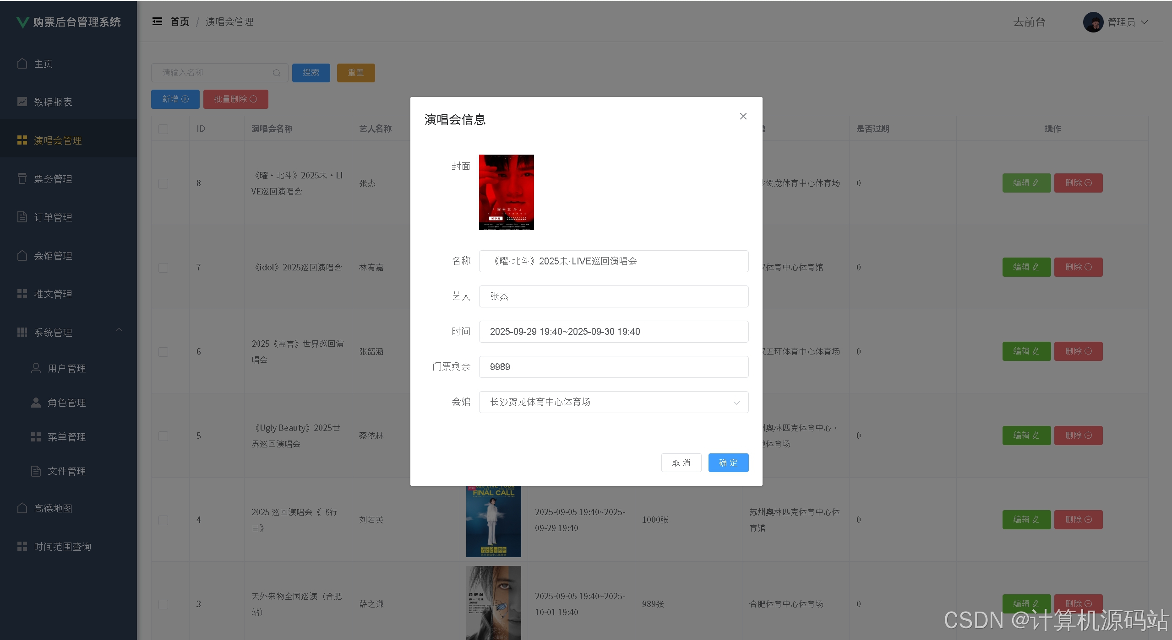Viewport: 1172px width, 640px height.
Task: Open 数据报表 in the sidebar
Action: pyautogui.click(x=68, y=102)
